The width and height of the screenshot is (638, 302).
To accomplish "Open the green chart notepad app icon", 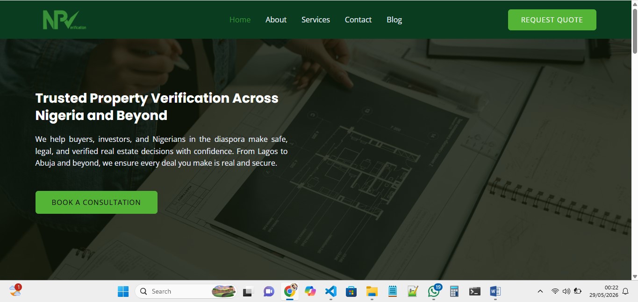I will (413, 291).
